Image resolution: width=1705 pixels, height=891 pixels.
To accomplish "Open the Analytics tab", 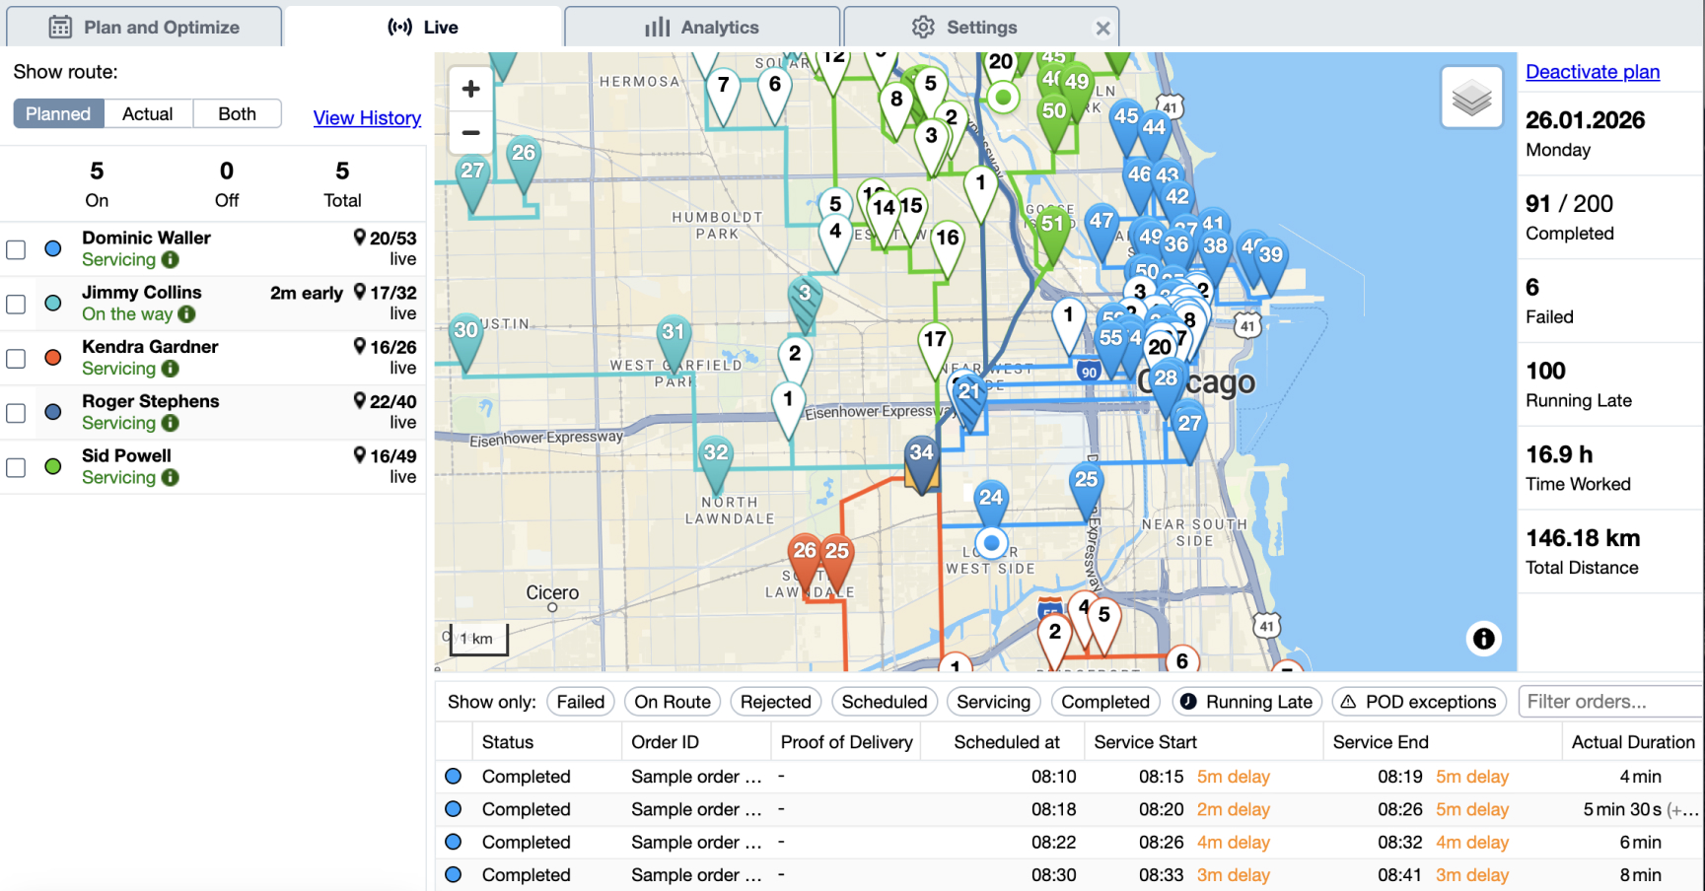I will [702, 28].
